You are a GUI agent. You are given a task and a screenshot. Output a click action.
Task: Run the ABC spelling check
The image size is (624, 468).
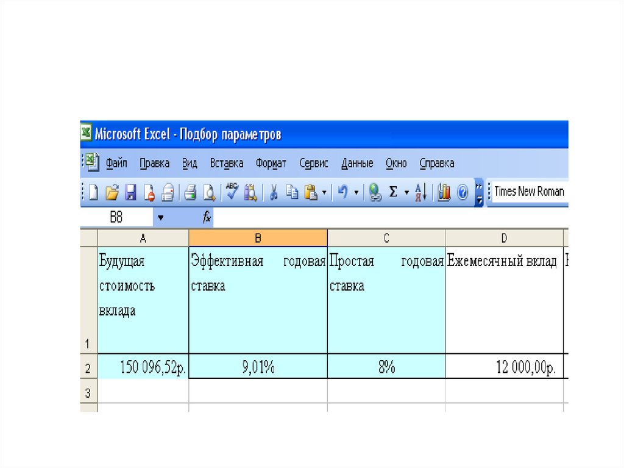point(232,192)
